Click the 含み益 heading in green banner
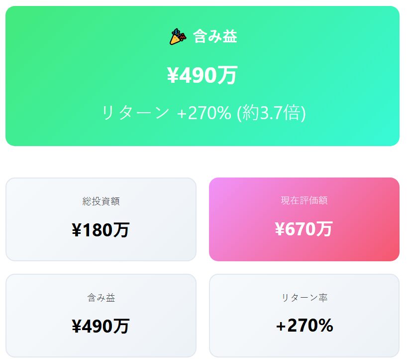Viewport: 408px width, 361px height. coord(215,36)
